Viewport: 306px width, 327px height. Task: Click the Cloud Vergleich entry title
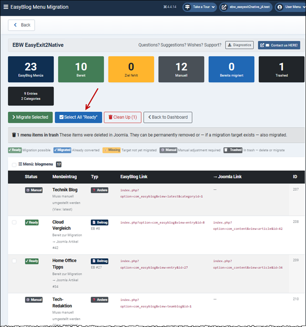[61, 225]
